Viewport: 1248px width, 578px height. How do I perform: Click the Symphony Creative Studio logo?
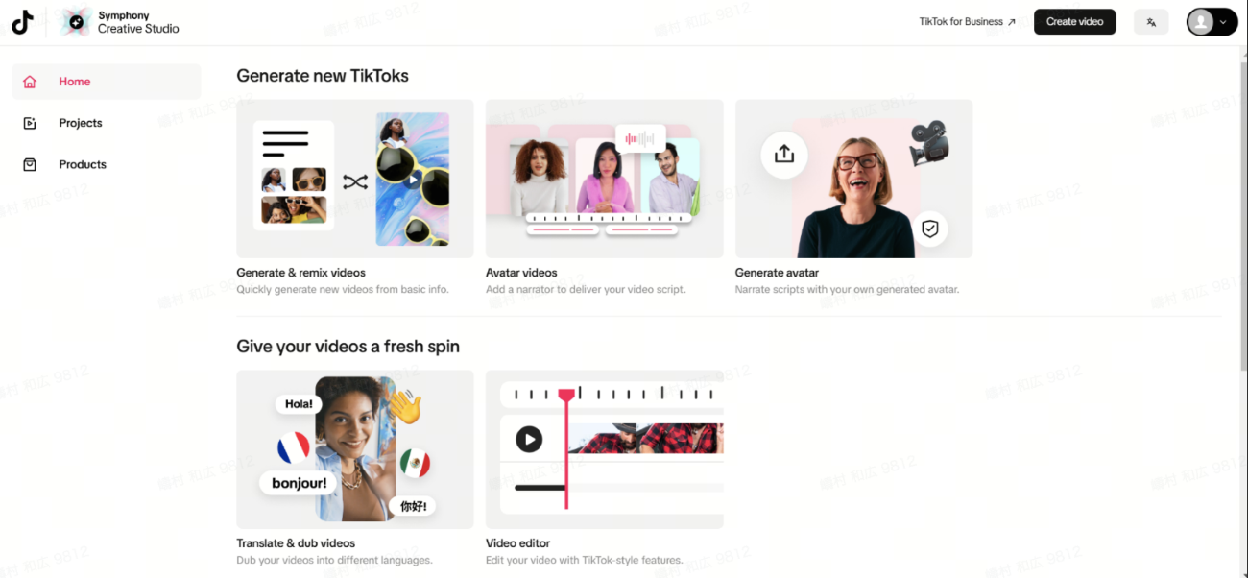coord(120,22)
